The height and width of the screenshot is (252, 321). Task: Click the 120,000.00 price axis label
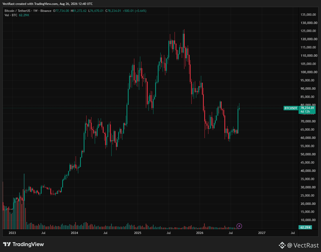308,39
